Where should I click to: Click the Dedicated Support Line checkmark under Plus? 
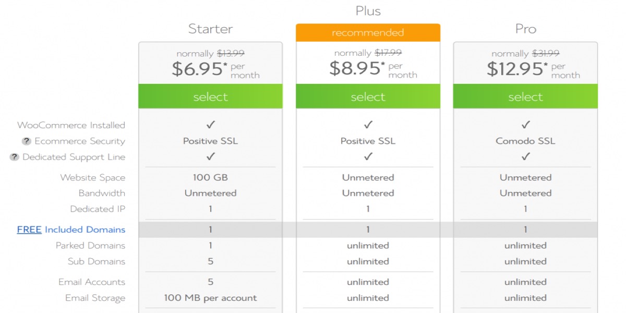(368, 157)
